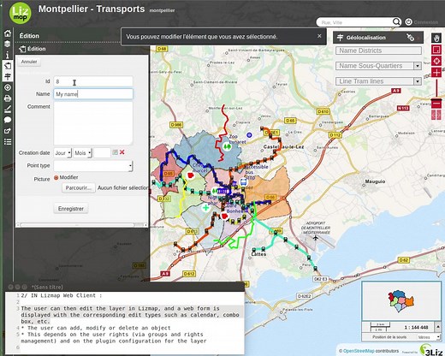Collapse the overview map with arrow button
The height and width of the screenshot is (356, 445).
[x=438, y=327]
